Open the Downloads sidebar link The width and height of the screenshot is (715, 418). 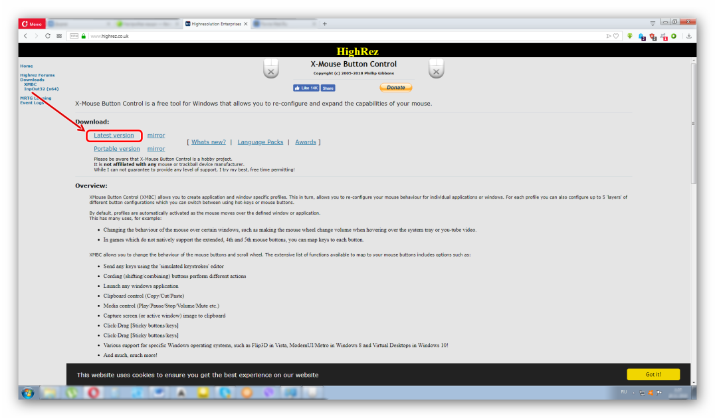point(32,80)
